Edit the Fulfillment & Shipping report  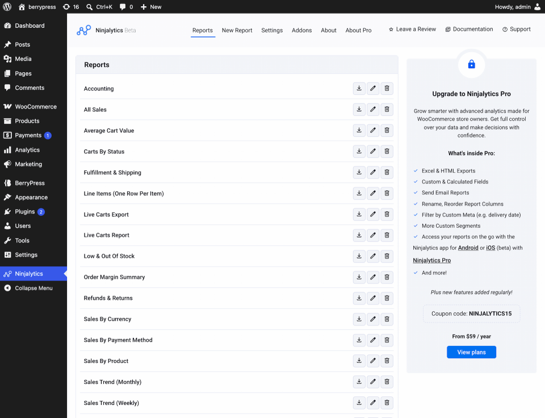click(373, 172)
